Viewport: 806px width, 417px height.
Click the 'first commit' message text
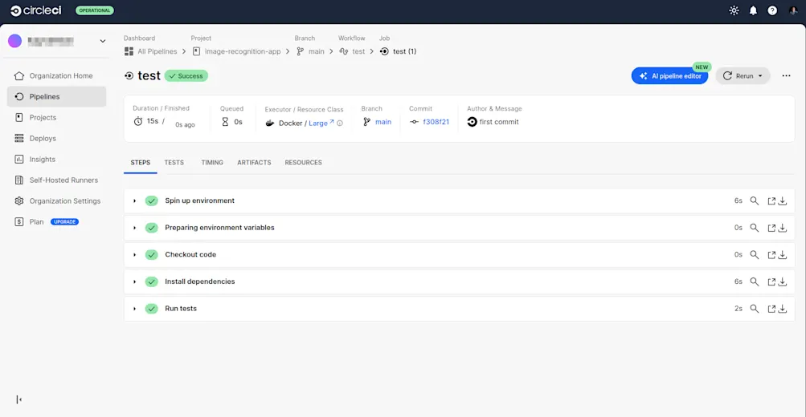click(498, 122)
